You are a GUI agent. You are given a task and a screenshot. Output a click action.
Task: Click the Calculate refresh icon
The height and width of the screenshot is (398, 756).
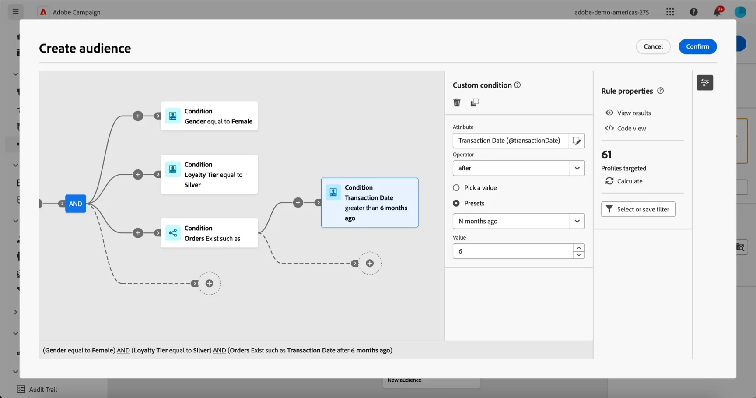pyautogui.click(x=609, y=181)
